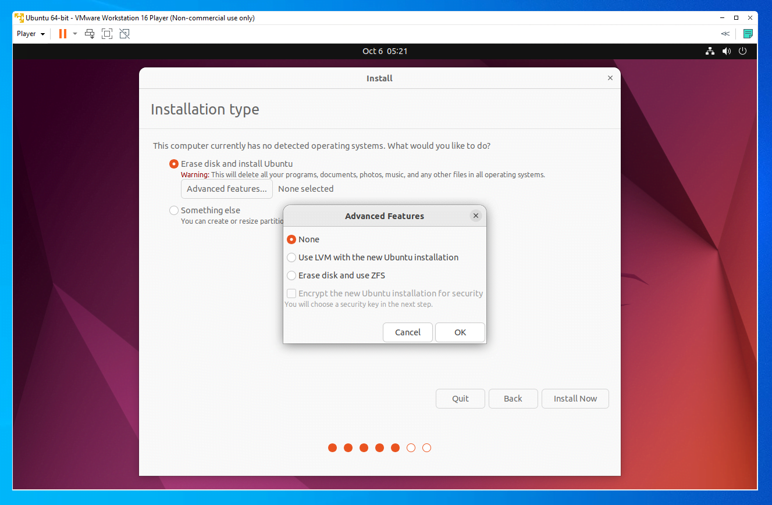Pause the virtual machine with the orange icon
The width and height of the screenshot is (772, 505).
coord(63,34)
